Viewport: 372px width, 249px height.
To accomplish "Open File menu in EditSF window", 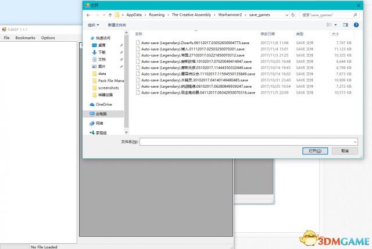I will tap(6, 38).
